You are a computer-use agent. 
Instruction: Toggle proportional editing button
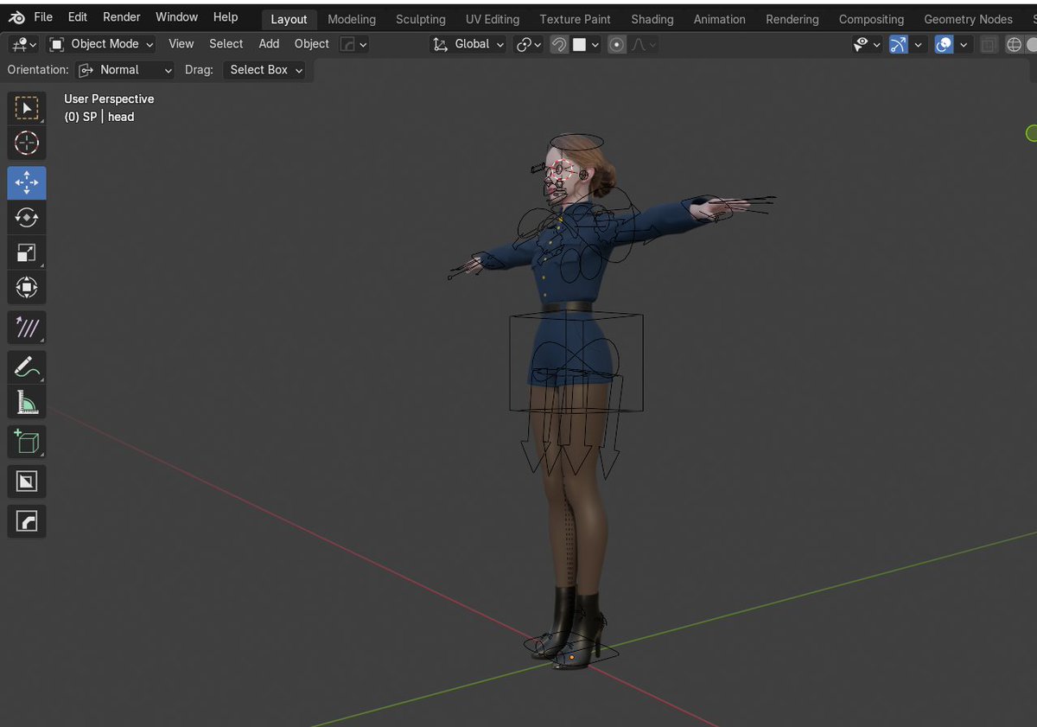[x=616, y=44]
